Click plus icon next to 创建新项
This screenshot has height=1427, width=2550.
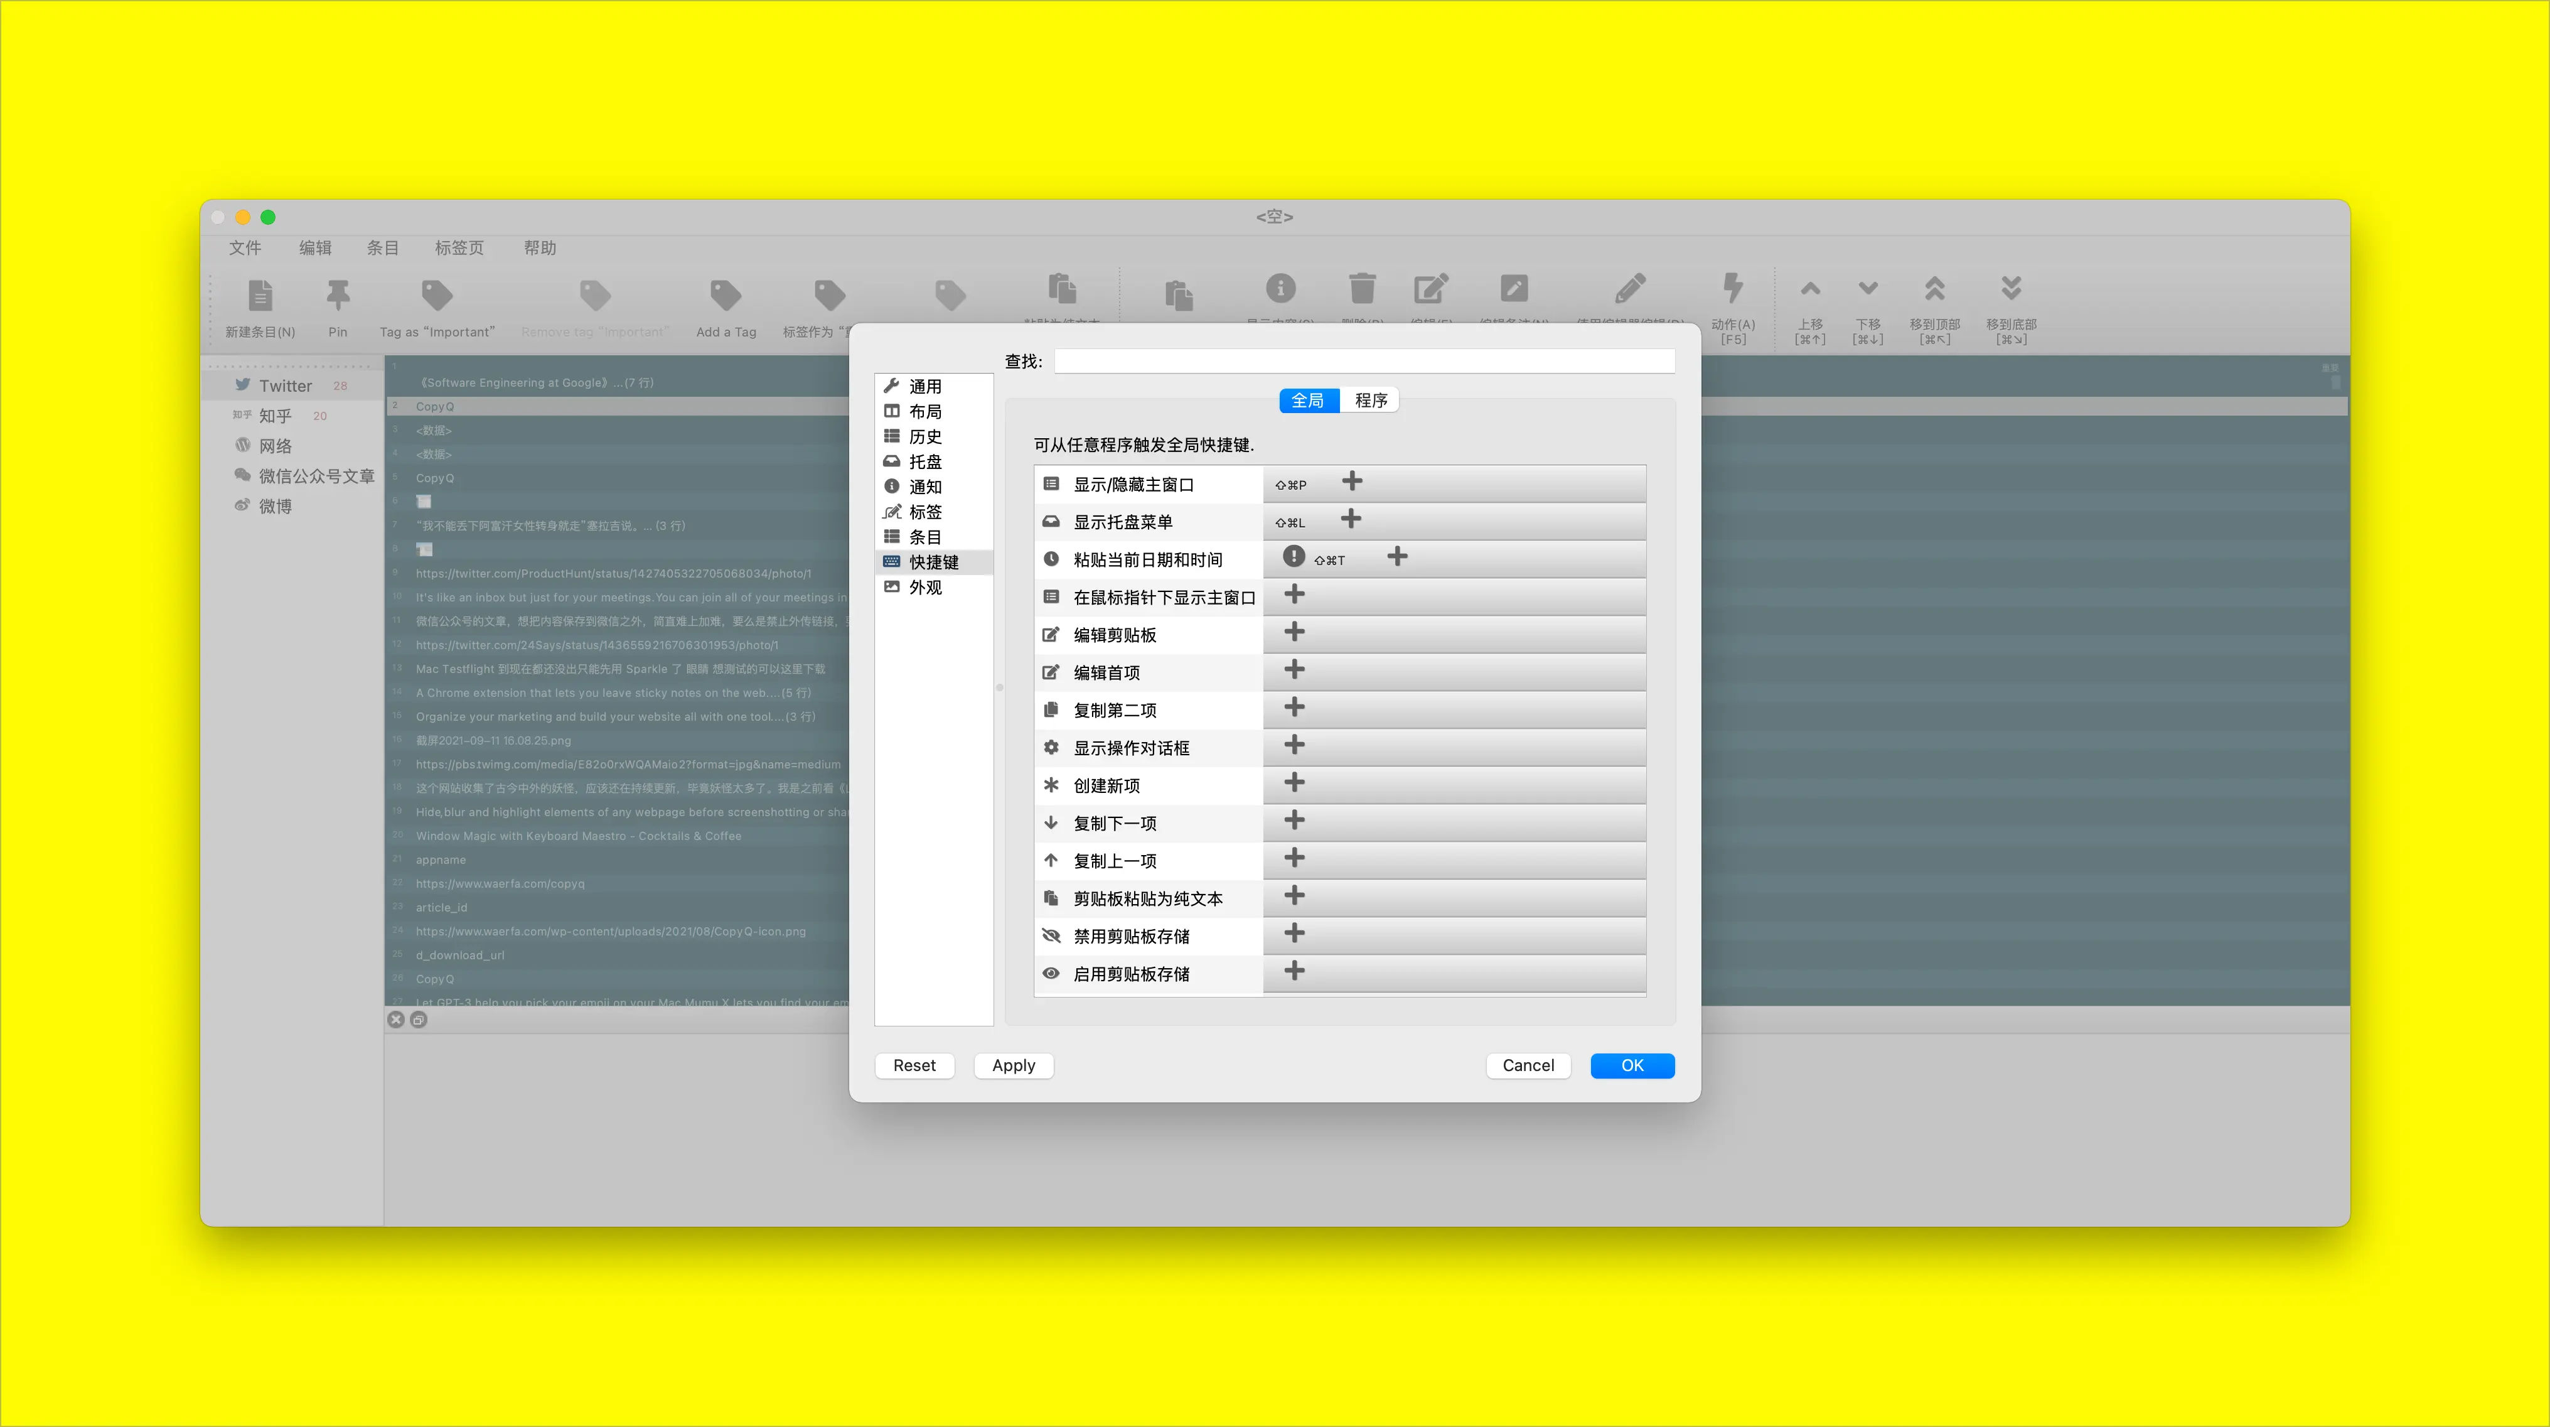click(x=1294, y=784)
